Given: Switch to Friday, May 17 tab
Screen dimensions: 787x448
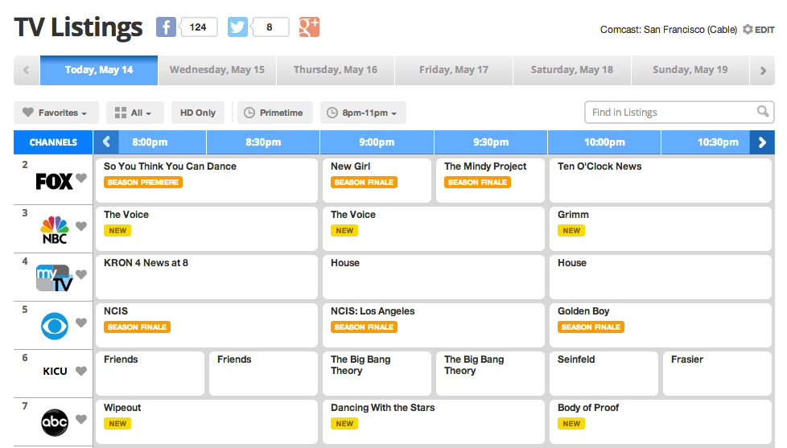Looking at the screenshot, I should pos(454,70).
